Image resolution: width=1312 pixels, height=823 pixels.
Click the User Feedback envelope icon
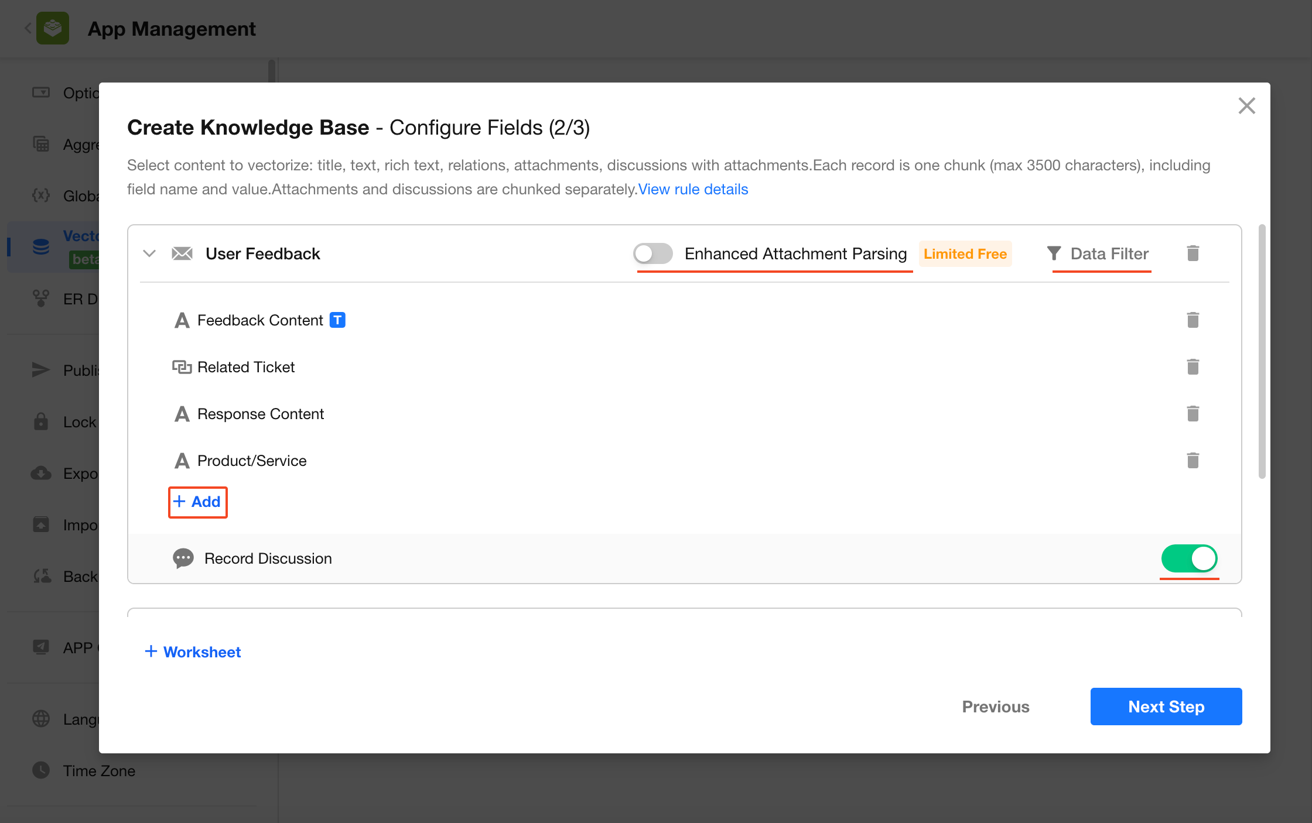182,253
